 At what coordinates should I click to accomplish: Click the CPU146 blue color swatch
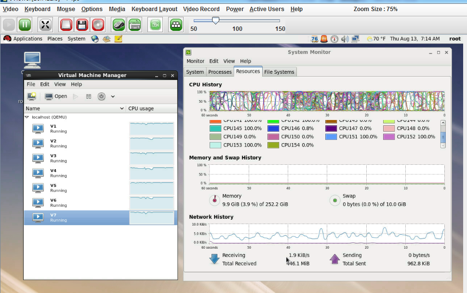coord(273,129)
